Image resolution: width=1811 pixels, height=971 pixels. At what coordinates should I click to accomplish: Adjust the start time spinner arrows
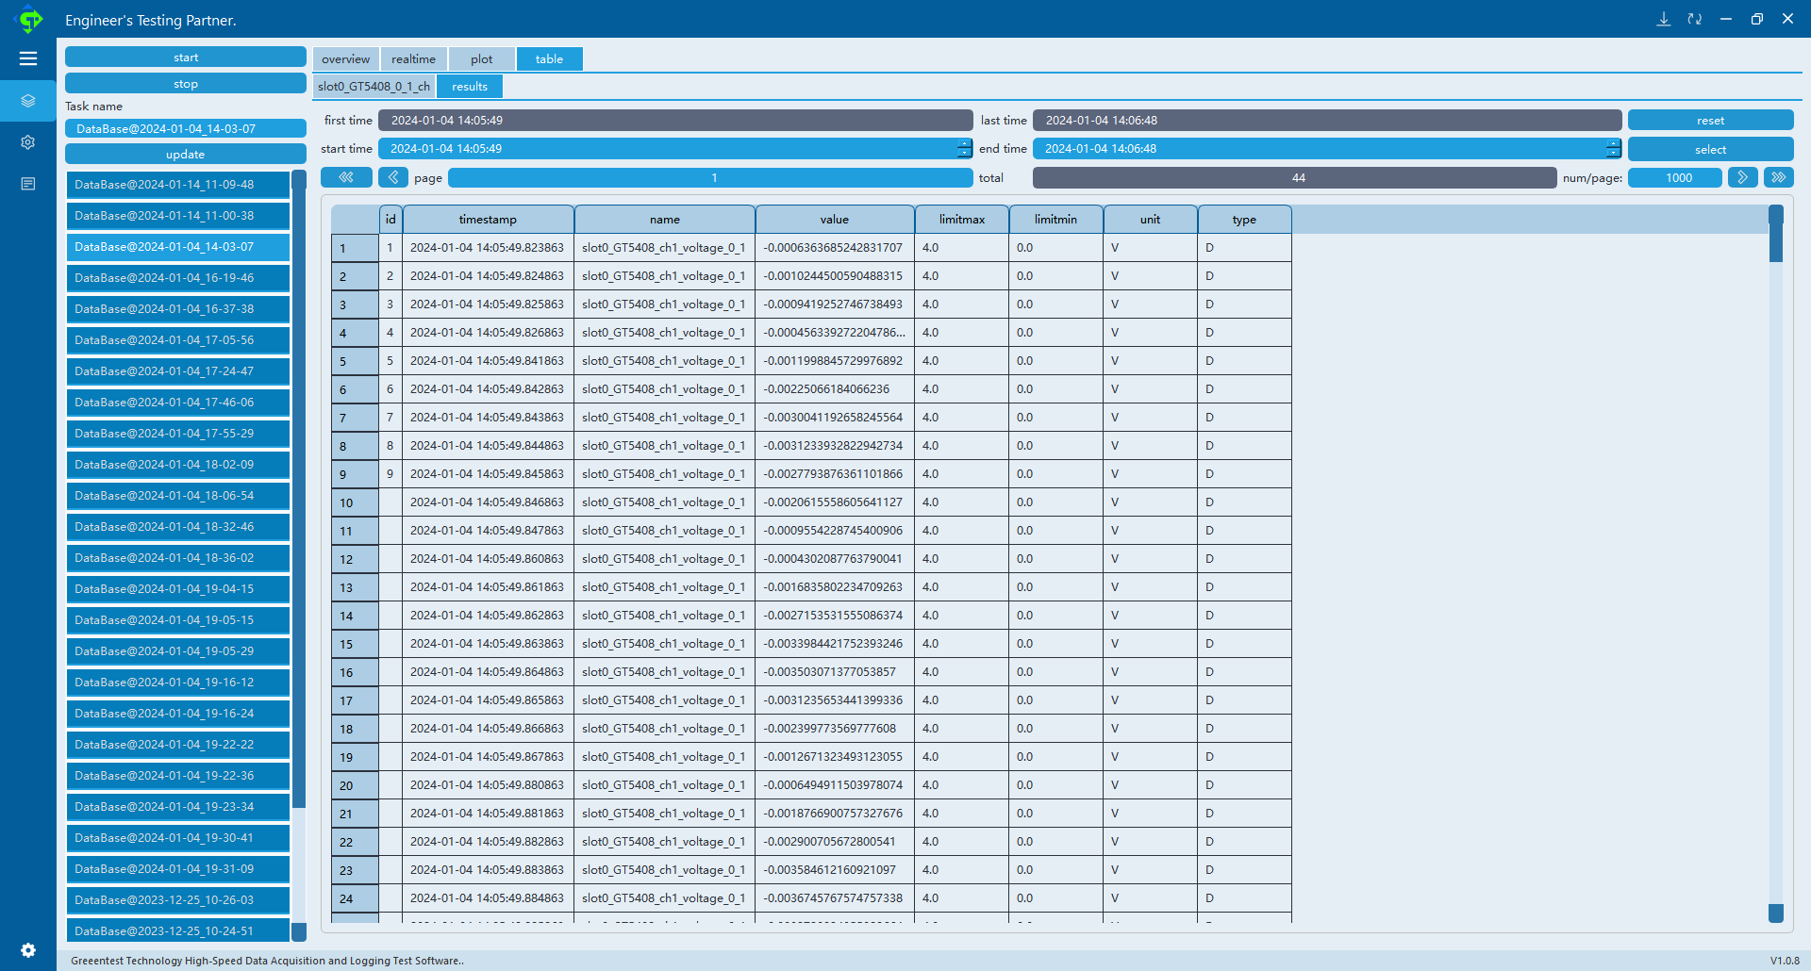click(964, 149)
